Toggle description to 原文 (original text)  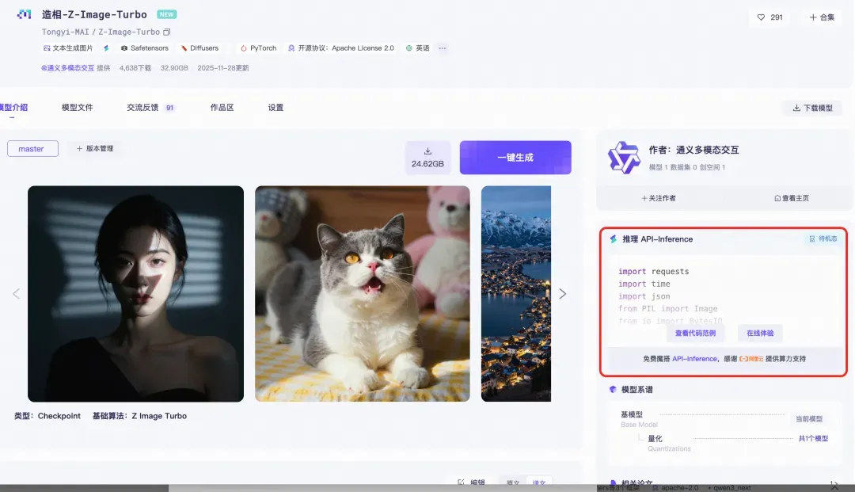[x=513, y=482]
